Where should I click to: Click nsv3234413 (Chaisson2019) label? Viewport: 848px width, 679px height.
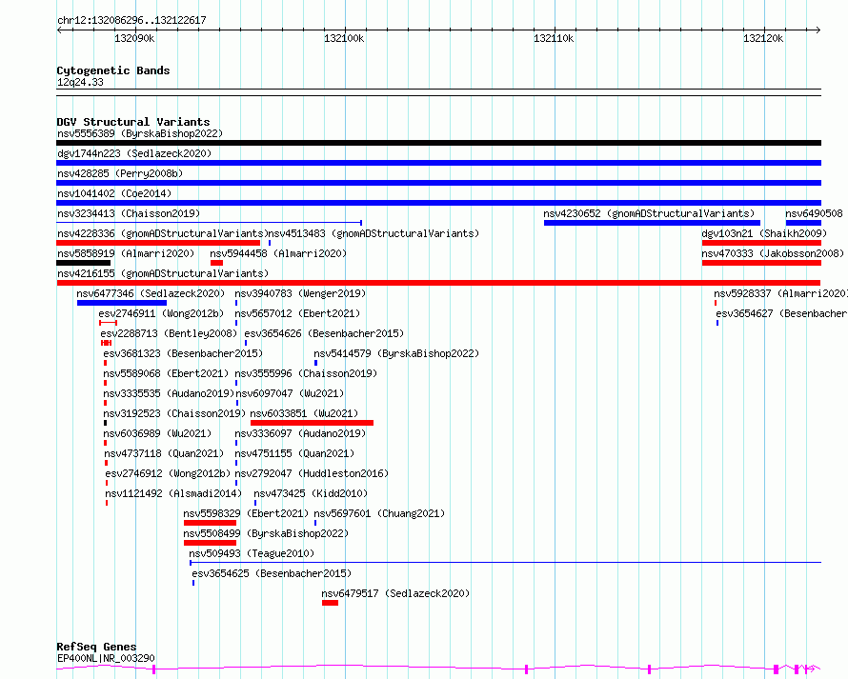pyautogui.click(x=129, y=213)
